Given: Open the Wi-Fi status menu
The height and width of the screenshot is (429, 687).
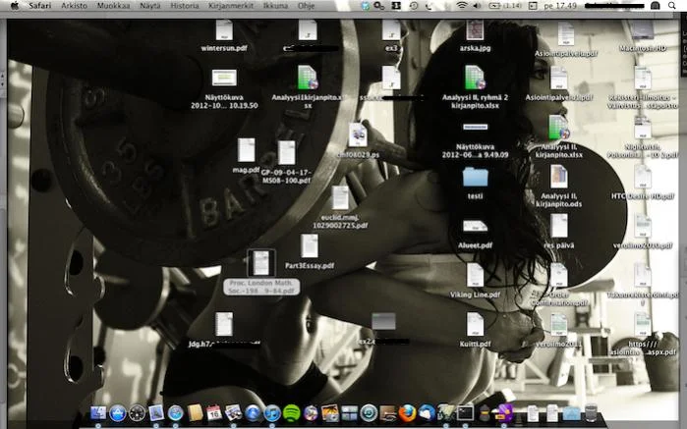Looking at the screenshot, I should [x=462, y=6].
